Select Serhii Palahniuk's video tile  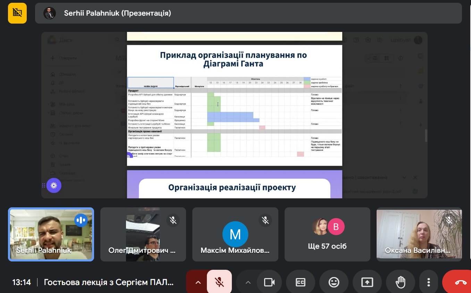(51, 234)
